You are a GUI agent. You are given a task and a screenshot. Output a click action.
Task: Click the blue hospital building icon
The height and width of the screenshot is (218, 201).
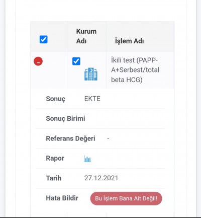point(91,74)
